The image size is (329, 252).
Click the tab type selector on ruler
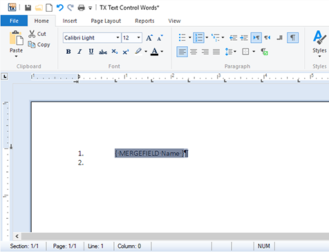pos(5,77)
